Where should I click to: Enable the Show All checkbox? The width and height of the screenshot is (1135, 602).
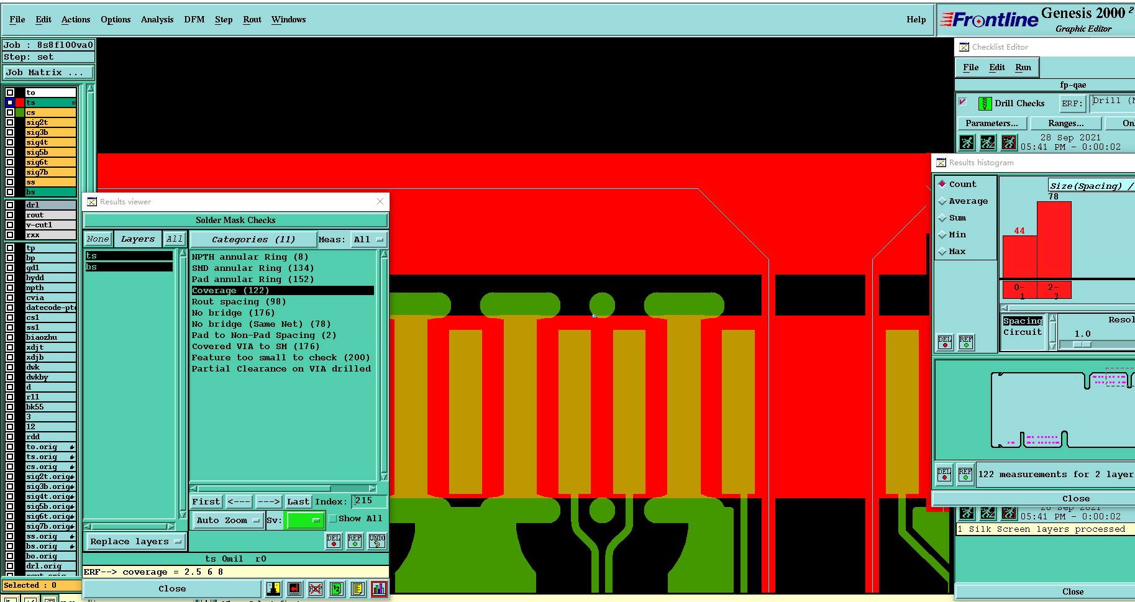(332, 519)
